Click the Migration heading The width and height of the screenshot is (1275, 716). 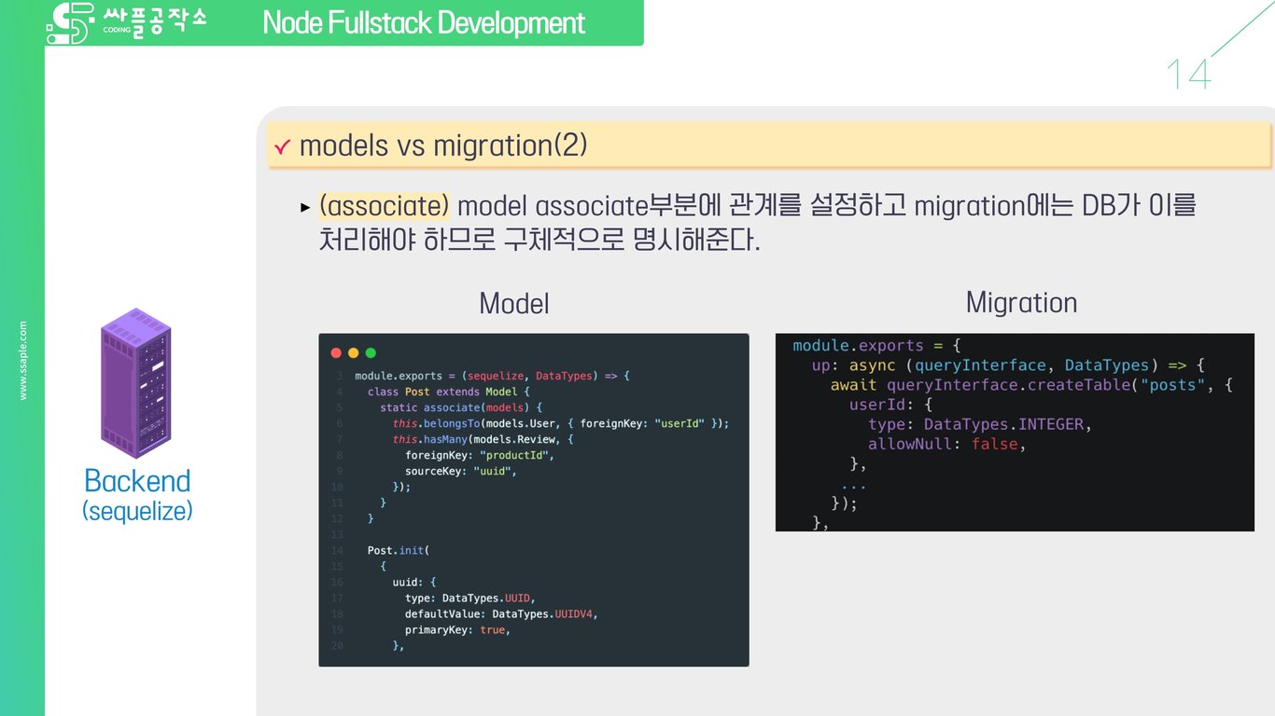tap(1021, 302)
